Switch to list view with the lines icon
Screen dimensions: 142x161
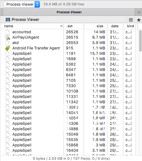click(x=131, y=20)
